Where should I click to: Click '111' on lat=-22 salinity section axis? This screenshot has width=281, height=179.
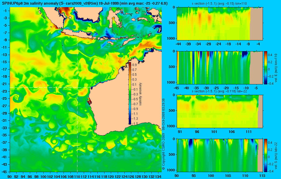(x=249, y=132)
